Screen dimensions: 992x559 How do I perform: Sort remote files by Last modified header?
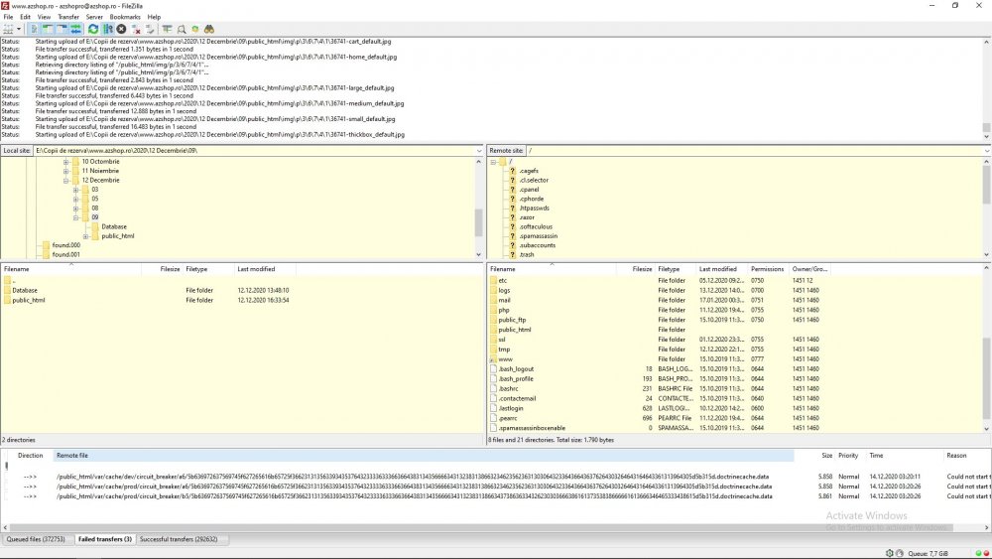click(717, 269)
